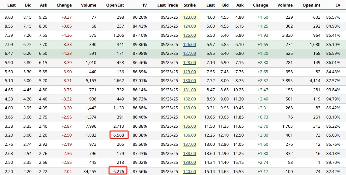Select the 135.00 strike price
The image size is (346, 175).
(189, 126)
